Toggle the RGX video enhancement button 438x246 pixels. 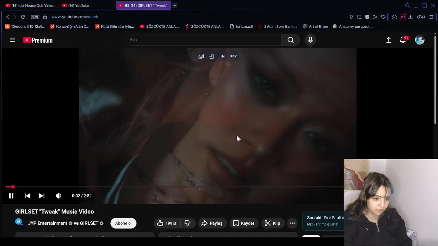[233, 56]
